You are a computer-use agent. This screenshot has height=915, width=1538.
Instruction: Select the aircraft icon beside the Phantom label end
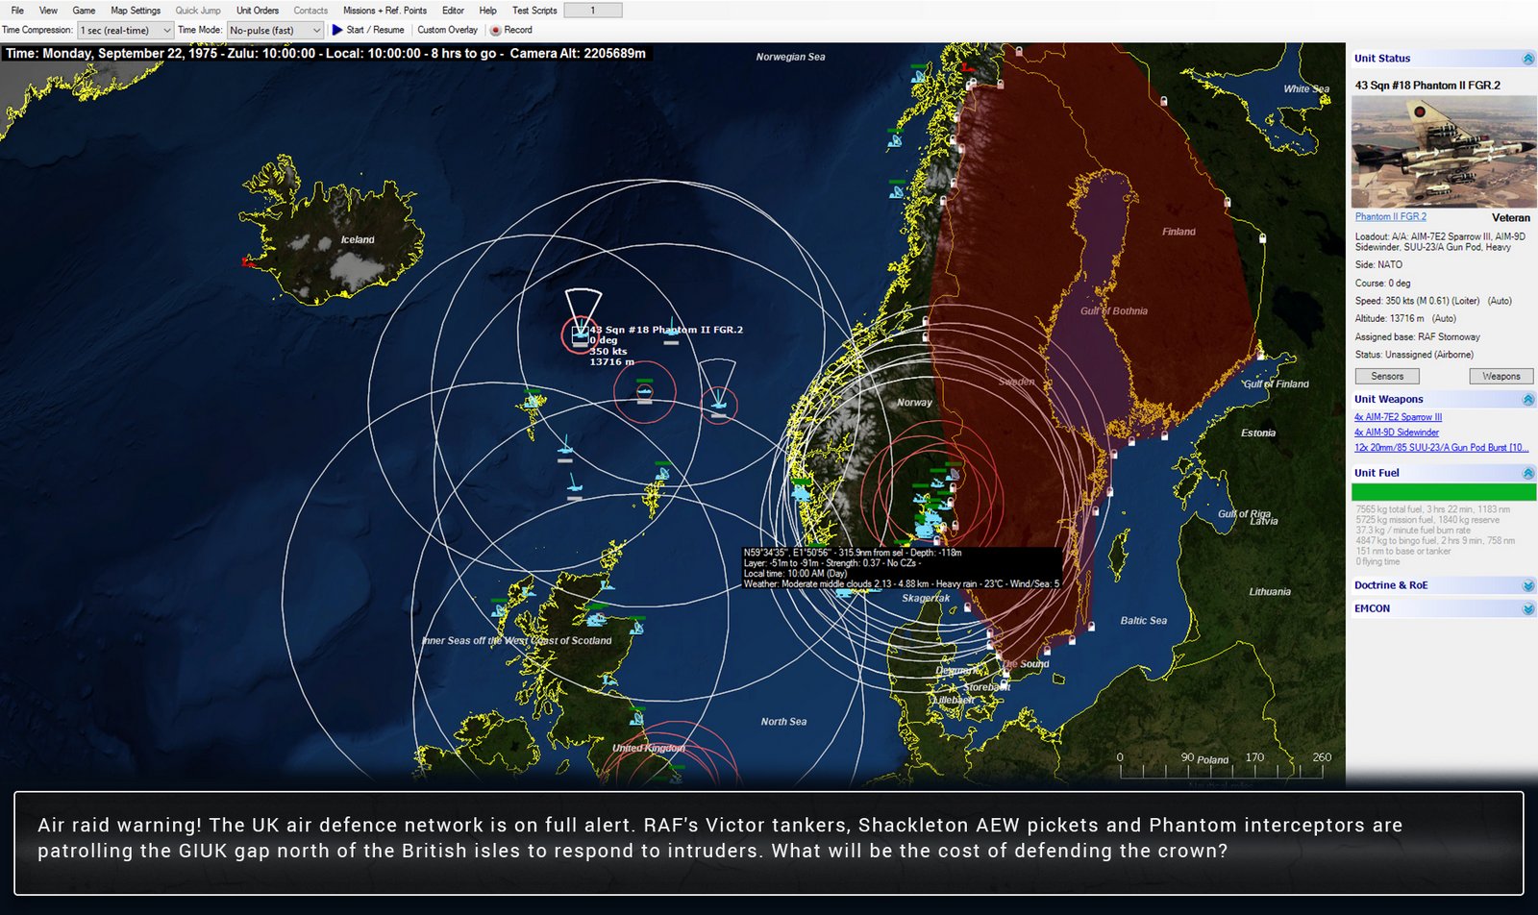[670, 333]
